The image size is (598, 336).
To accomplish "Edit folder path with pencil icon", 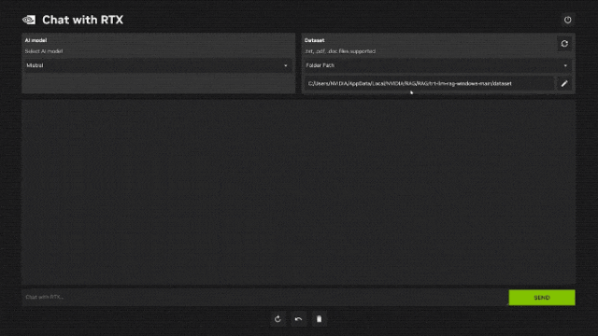I will coord(564,83).
